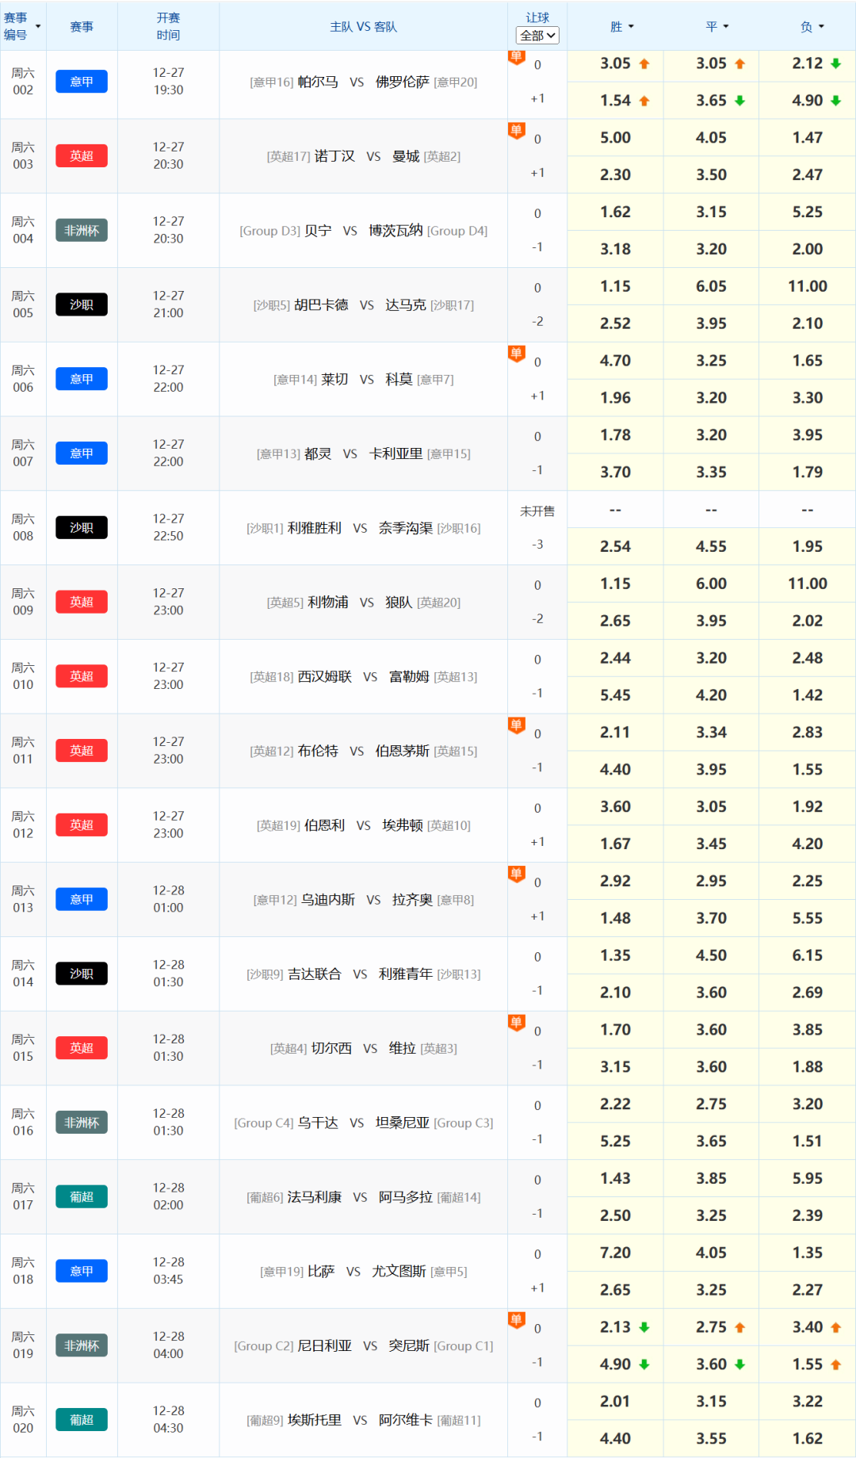Open match 诺丁汉 VS 曼城 details
Screen dimensions: 856x1458
point(363,156)
